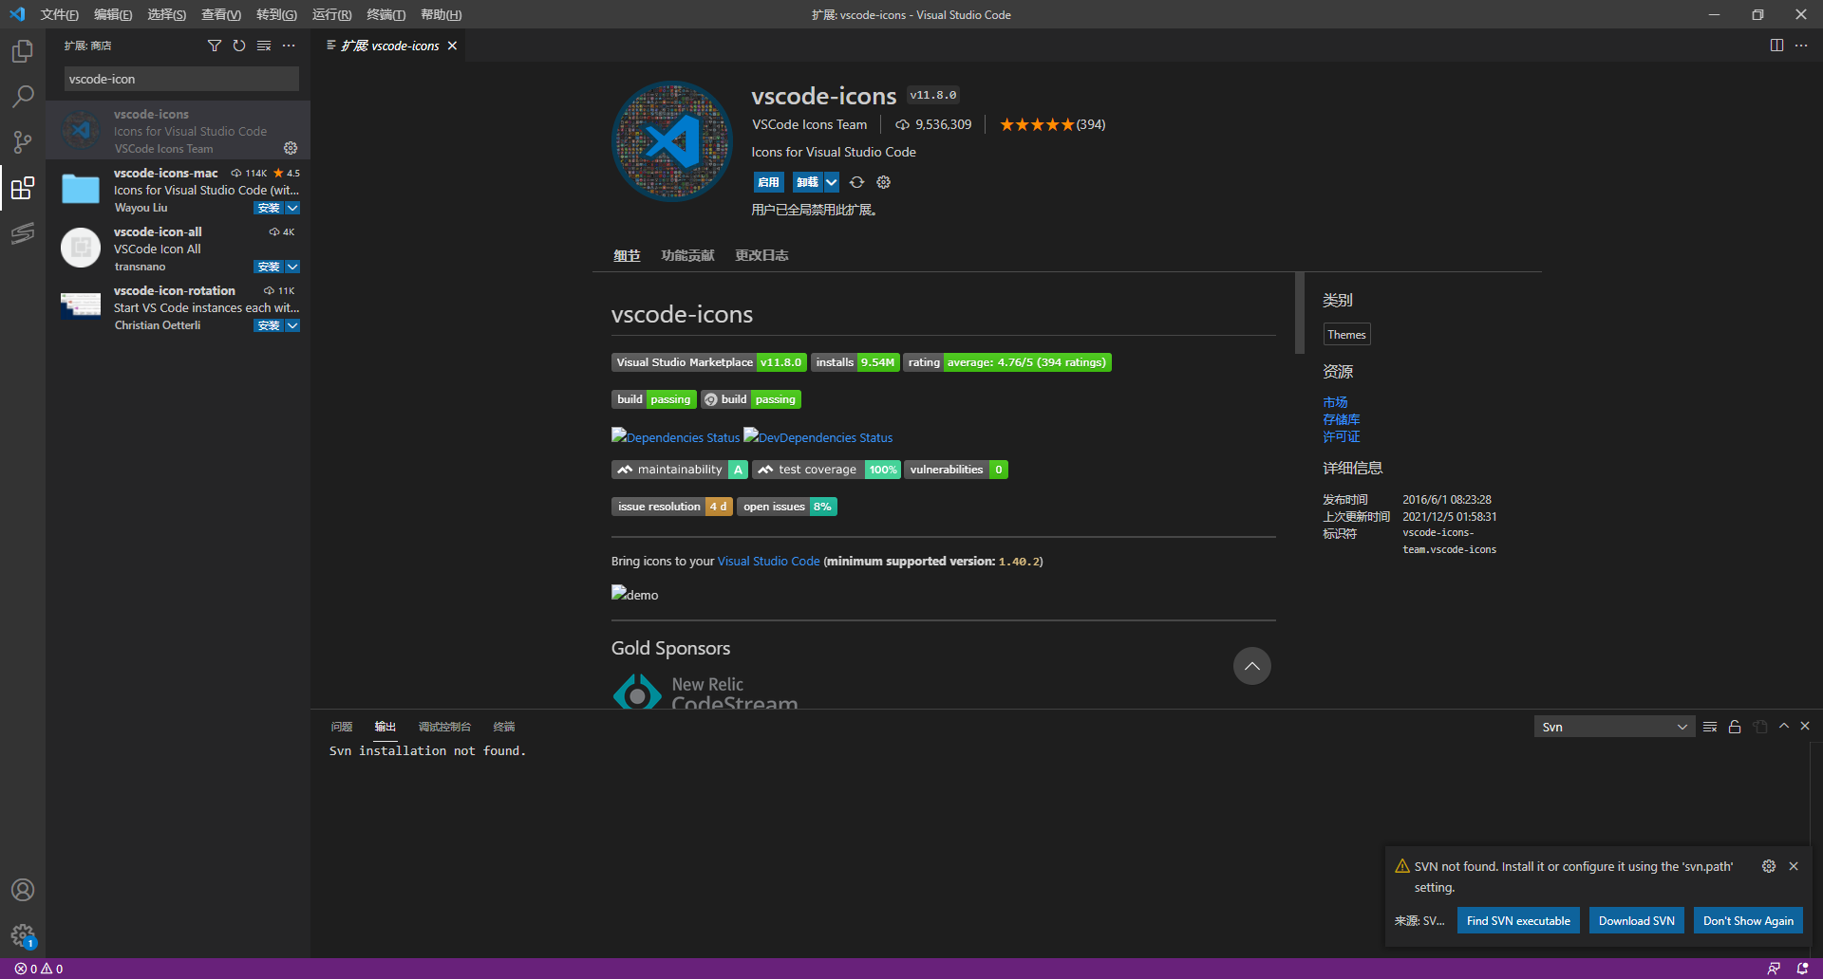The image size is (1823, 979).
Task: Click feedback icon in status bar
Action: (1774, 969)
